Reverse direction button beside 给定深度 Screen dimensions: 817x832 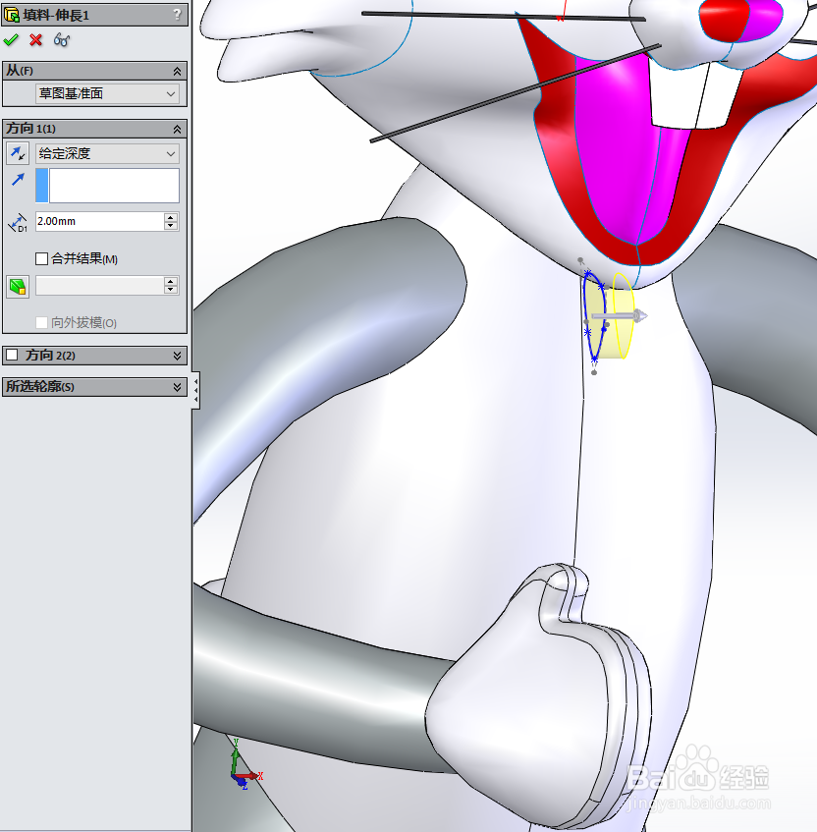pyautogui.click(x=18, y=154)
